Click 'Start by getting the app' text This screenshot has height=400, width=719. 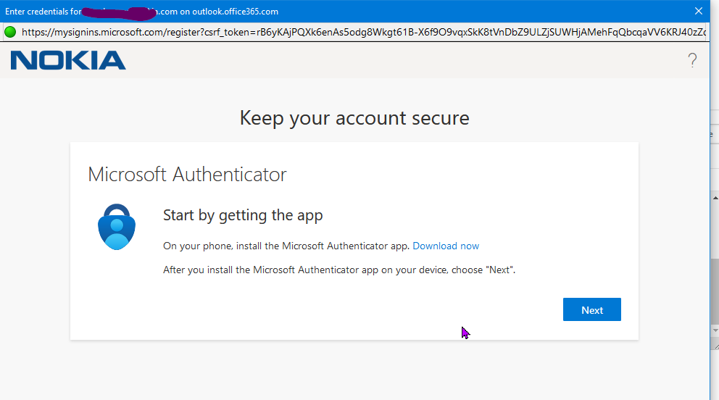(243, 215)
